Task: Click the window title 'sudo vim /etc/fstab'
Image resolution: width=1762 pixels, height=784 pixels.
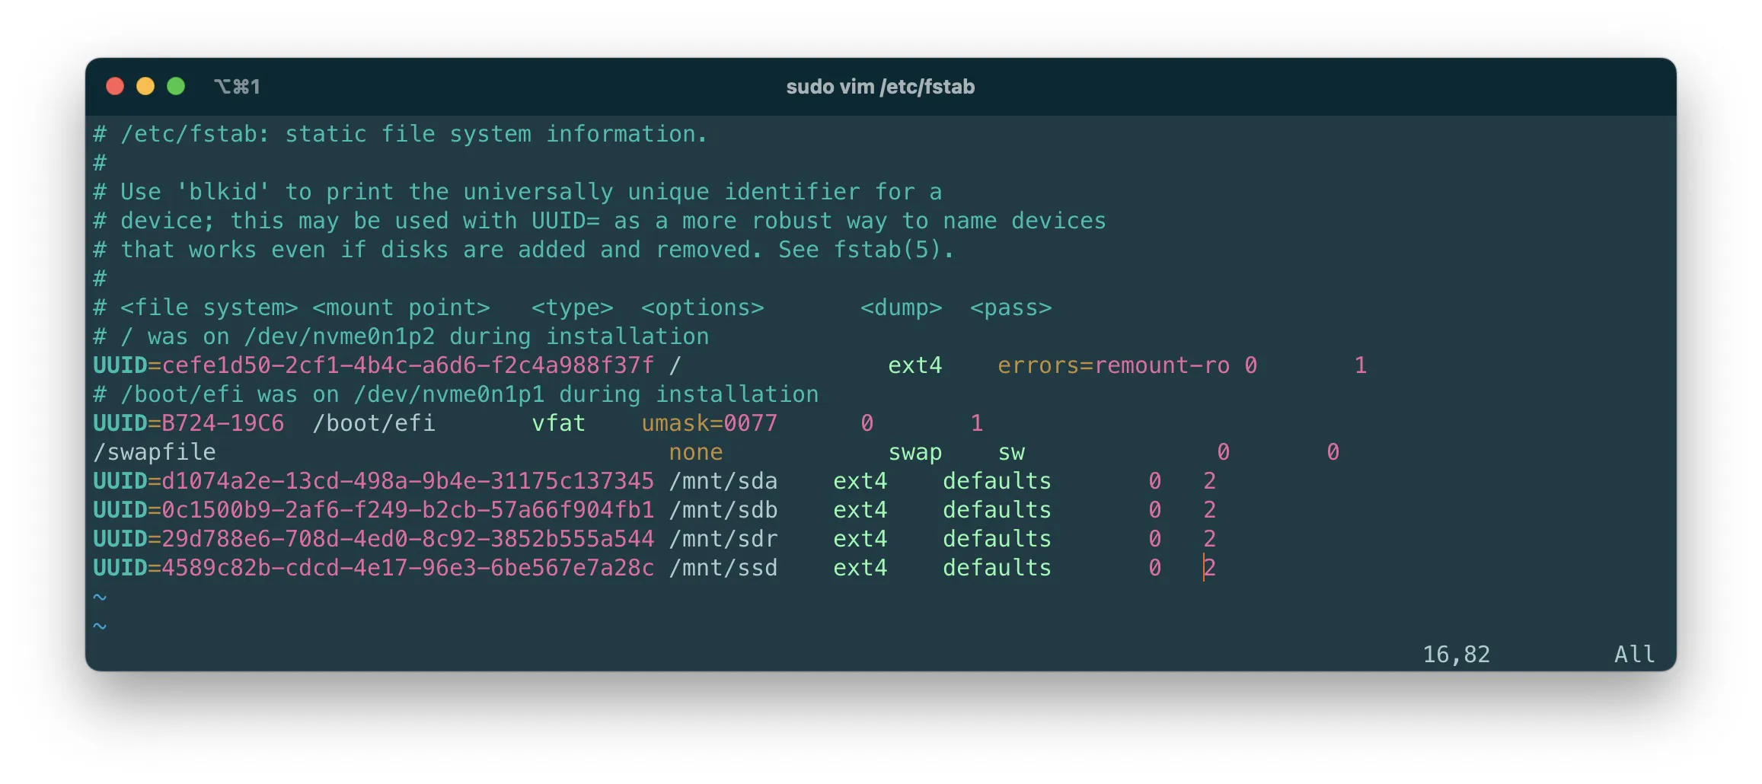Action: tap(880, 87)
